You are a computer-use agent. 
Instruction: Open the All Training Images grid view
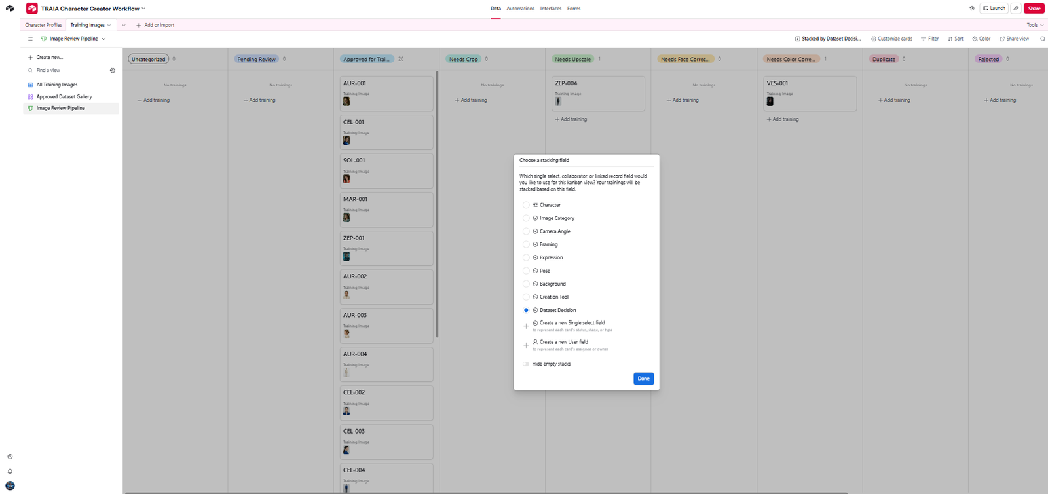[x=57, y=85]
